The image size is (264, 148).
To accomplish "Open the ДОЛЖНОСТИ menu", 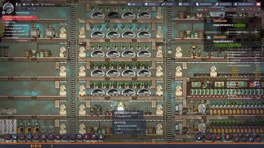I will (223, 4).
